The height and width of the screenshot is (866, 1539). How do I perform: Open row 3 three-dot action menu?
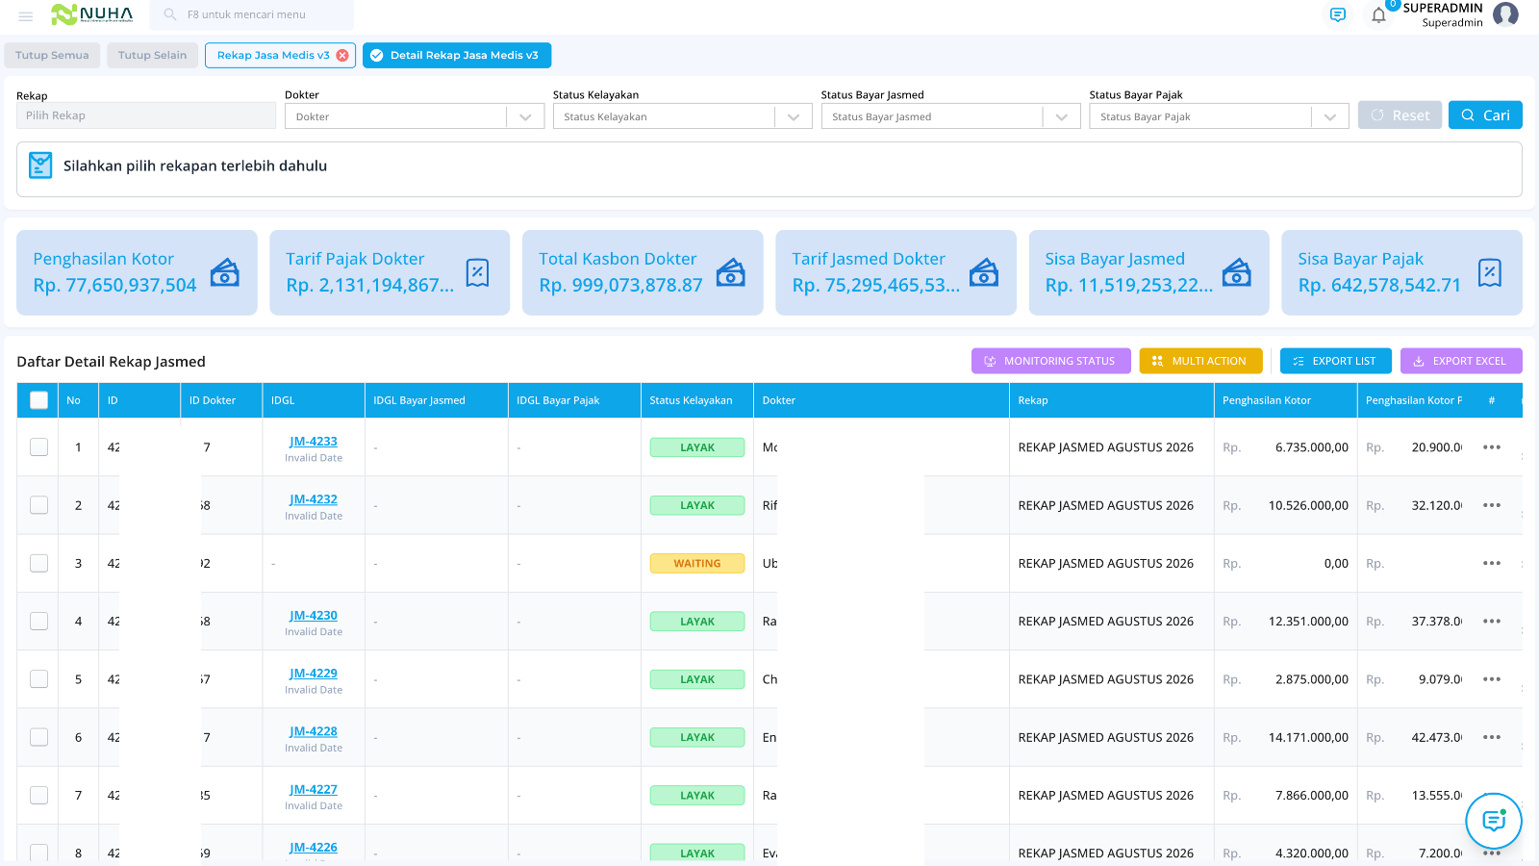[x=1492, y=563]
